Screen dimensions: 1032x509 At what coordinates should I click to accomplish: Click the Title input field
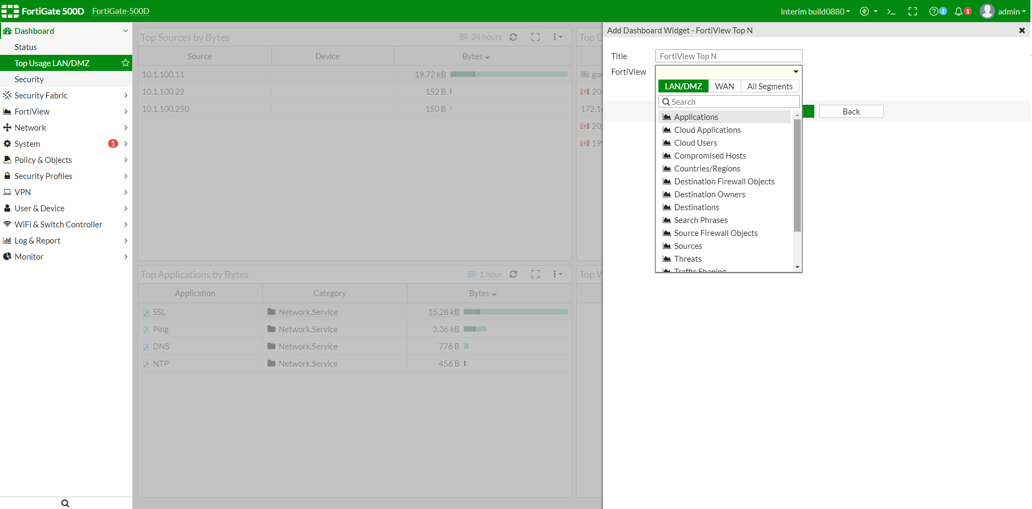click(x=728, y=56)
